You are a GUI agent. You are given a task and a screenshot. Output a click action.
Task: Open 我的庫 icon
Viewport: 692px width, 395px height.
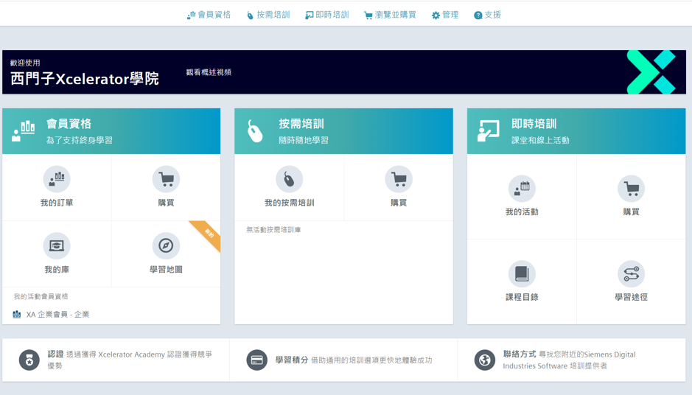pyautogui.click(x=57, y=246)
